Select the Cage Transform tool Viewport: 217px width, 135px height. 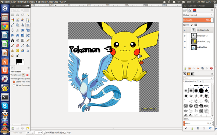coord(28,35)
